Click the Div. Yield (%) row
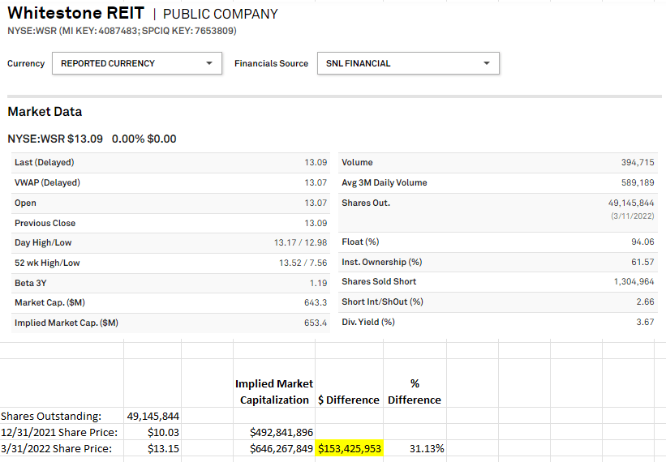Screen dimensions: 666x462 (x=497, y=322)
